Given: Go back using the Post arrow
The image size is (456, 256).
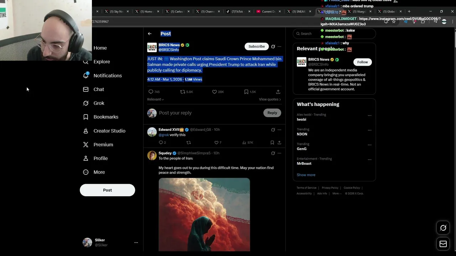Looking at the screenshot, I should 150,33.
